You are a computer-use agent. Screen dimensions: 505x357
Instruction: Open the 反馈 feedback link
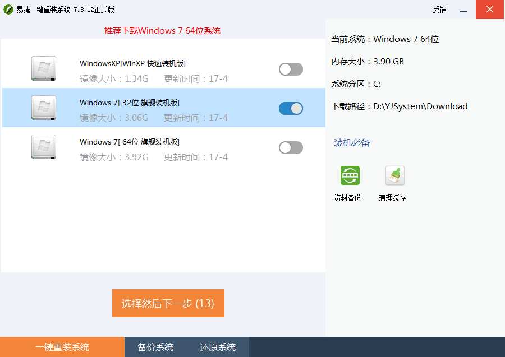(x=439, y=10)
